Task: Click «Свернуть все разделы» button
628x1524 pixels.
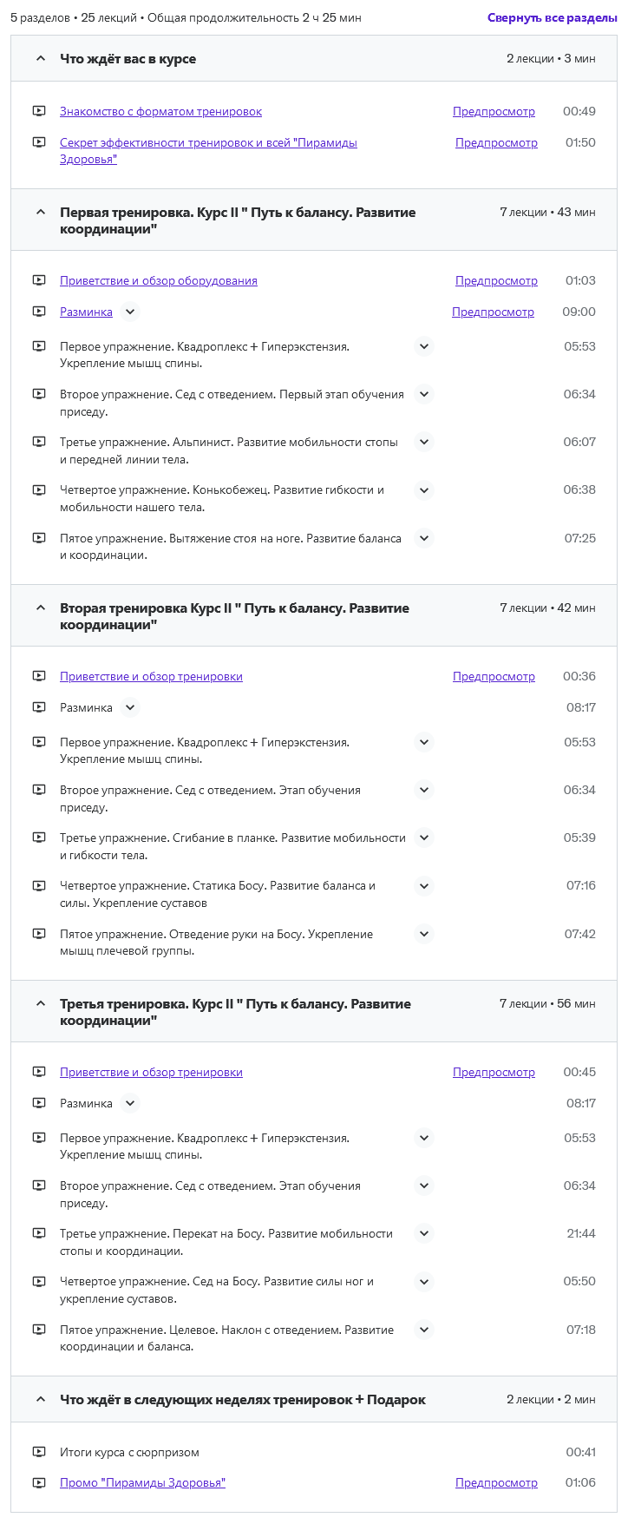Action: 552,17
